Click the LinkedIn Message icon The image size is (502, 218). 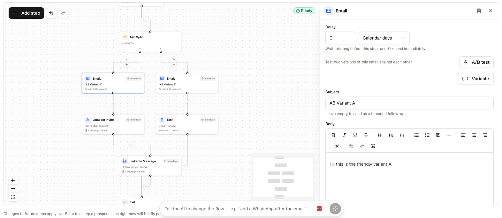tap(125, 161)
